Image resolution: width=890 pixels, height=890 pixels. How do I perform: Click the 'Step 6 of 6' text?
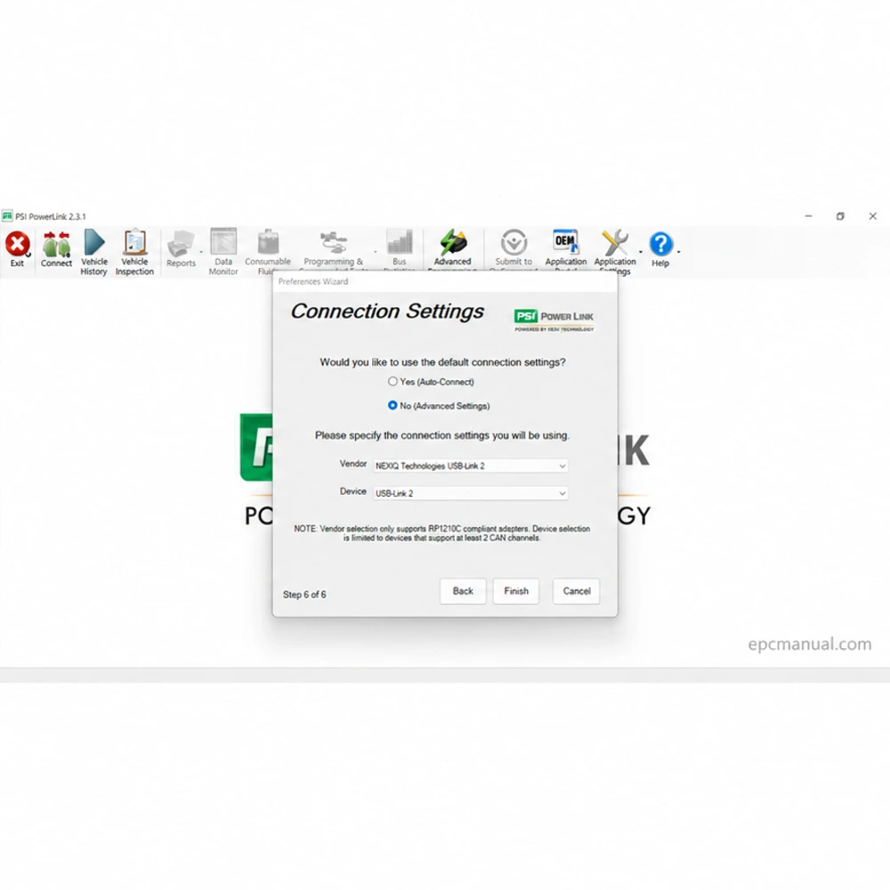(x=304, y=595)
